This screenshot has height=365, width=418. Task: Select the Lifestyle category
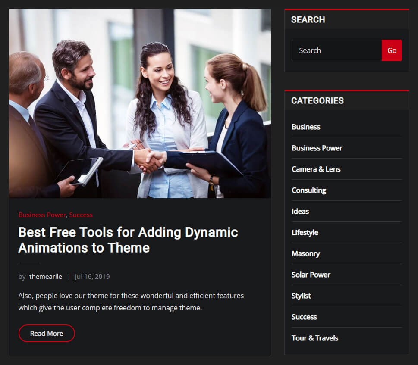tap(305, 232)
